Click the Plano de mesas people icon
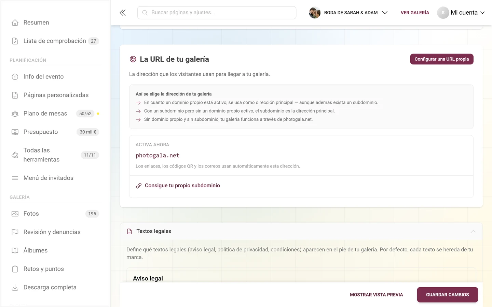 pyautogui.click(x=15, y=114)
